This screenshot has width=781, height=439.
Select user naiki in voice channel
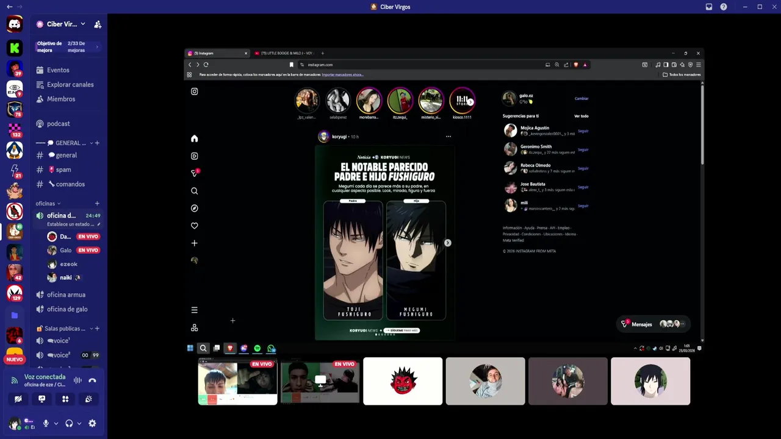(x=66, y=277)
